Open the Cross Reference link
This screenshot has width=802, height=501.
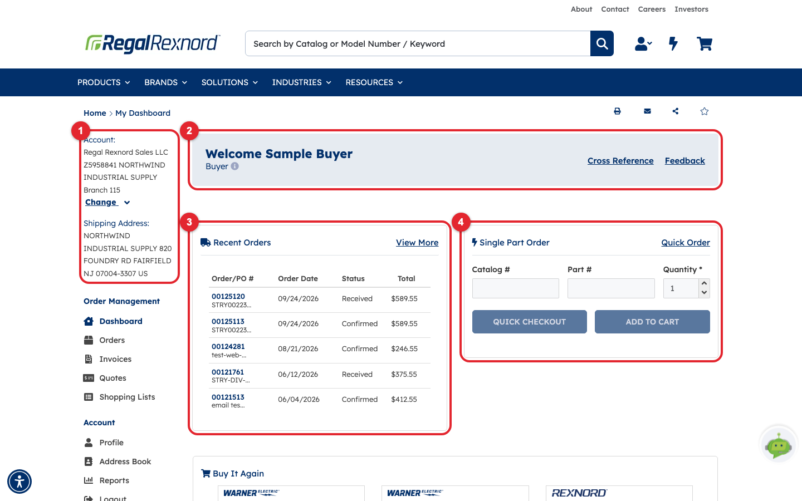coord(620,161)
